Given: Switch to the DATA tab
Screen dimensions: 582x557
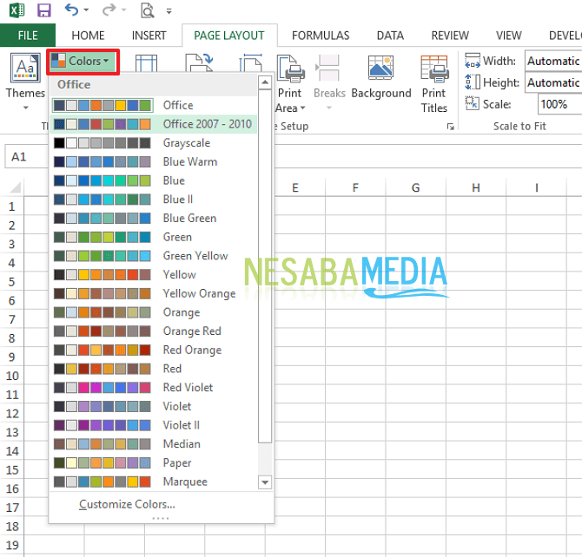Looking at the screenshot, I should coord(390,36).
